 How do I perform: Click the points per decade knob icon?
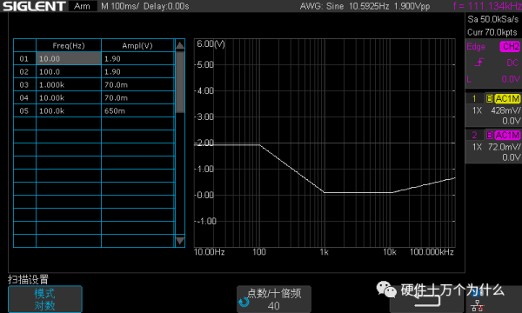click(244, 302)
